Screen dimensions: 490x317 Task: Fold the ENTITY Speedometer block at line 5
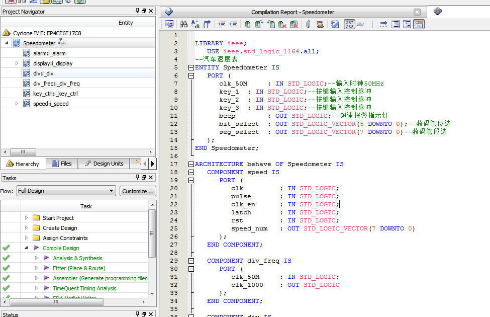(x=191, y=67)
